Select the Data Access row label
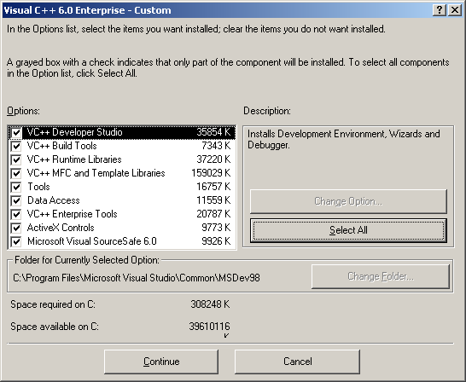The height and width of the screenshot is (382, 466). [x=54, y=200]
